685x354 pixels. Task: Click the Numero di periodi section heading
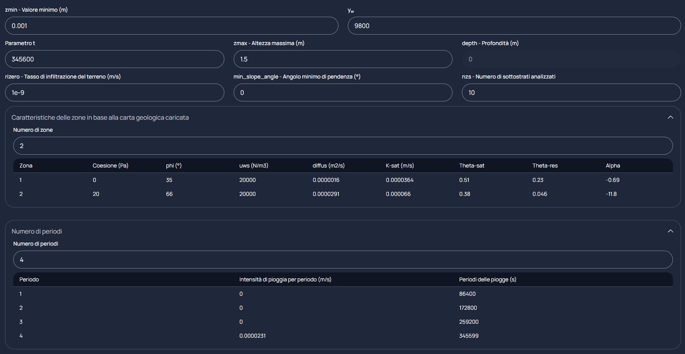click(37, 231)
